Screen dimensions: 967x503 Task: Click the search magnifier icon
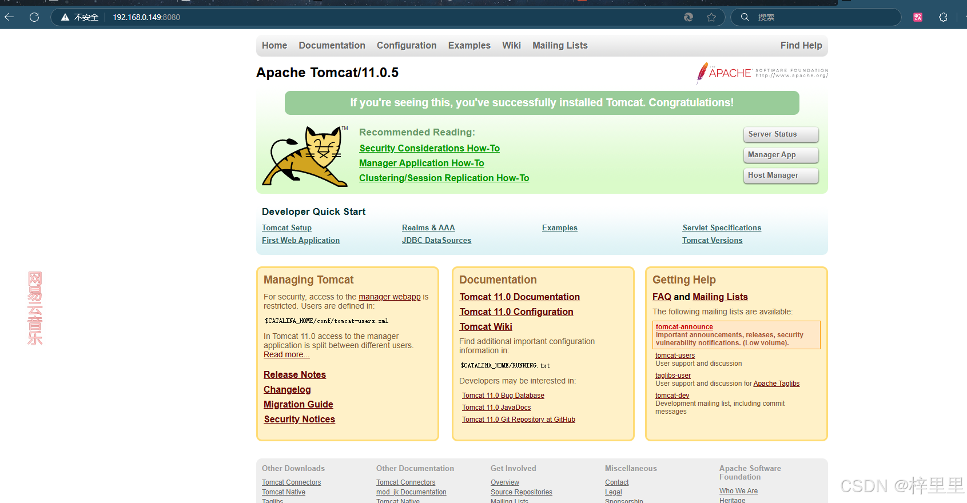pyautogui.click(x=745, y=17)
